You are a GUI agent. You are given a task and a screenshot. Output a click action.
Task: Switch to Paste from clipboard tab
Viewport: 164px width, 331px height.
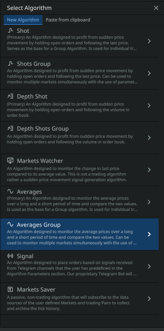(68, 20)
